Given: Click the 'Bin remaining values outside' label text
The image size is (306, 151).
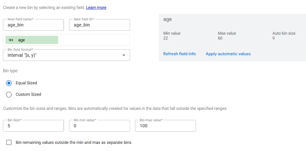Looking at the screenshot, I should pyautogui.click(x=73, y=142).
